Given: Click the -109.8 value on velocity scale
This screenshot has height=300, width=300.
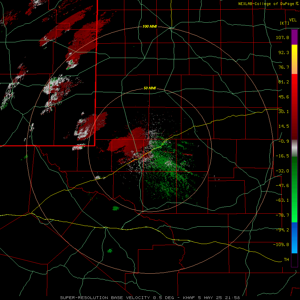Looking at the screenshot, I should (281, 245).
